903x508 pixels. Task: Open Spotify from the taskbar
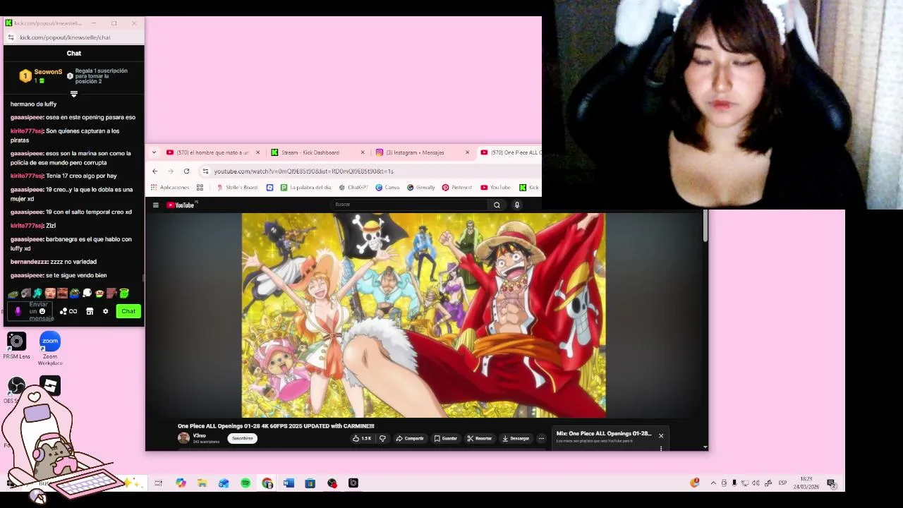(246, 483)
